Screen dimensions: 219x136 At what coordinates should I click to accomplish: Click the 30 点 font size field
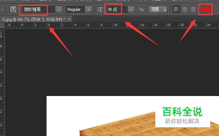(117, 9)
